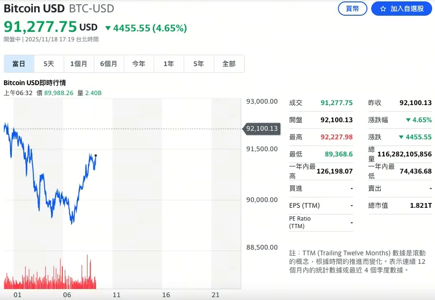The height and width of the screenshot is (300, 435).
Task: Click the 06 hour label on x-axis
Action: point(67,295)
